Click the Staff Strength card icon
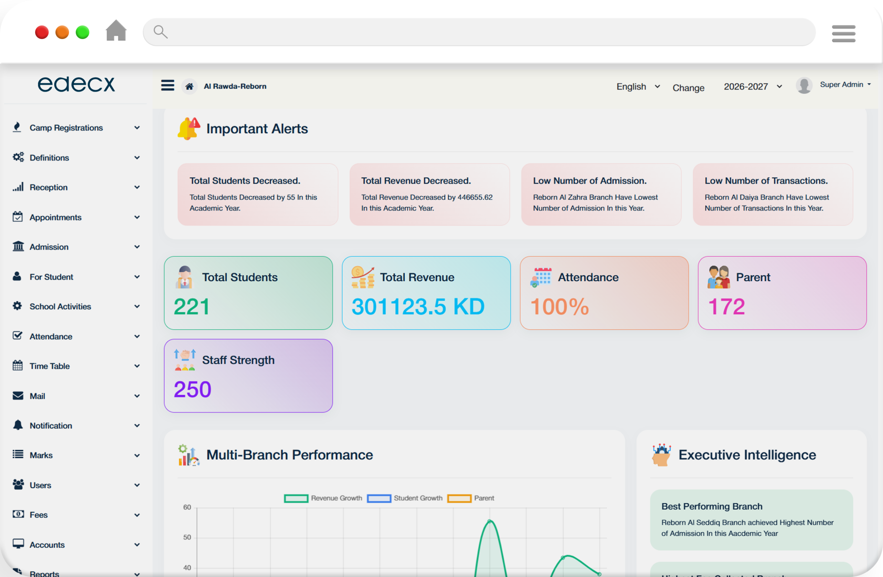883x577 pixels. point(185,360)
